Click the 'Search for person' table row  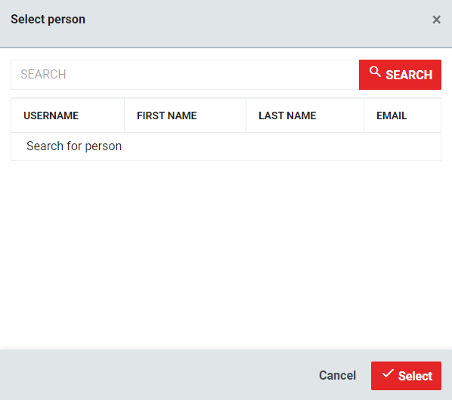coord(226,146)
